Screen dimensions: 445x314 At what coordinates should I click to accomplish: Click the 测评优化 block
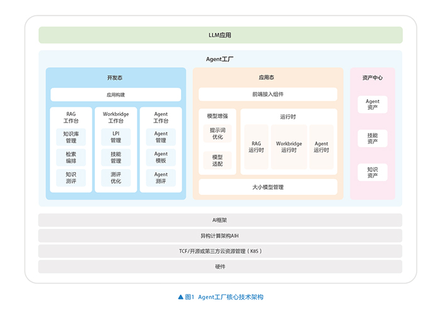(116, 178)
